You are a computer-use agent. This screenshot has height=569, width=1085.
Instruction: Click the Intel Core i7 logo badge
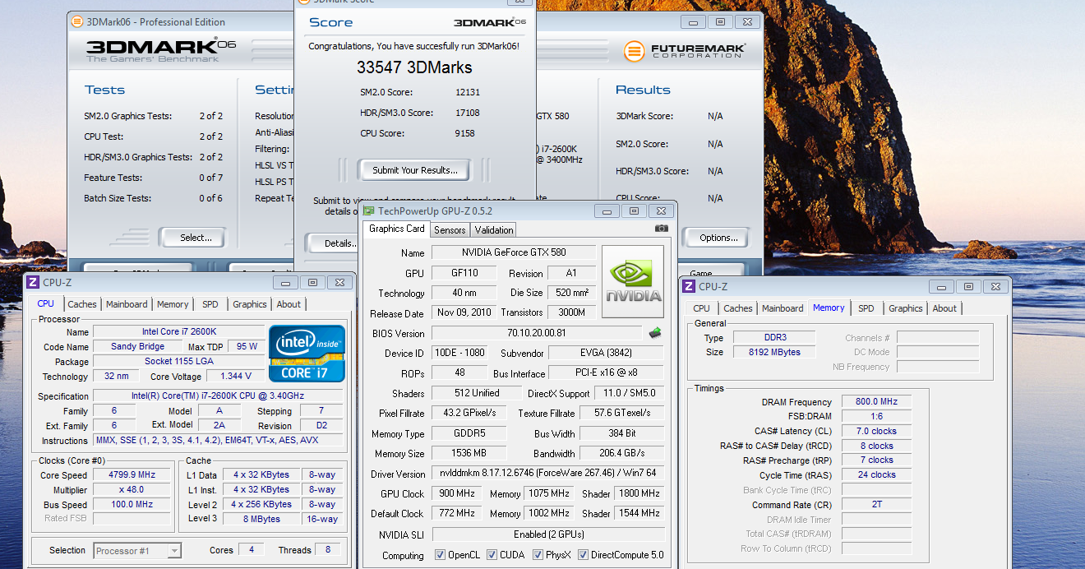(x=307, y=354)
